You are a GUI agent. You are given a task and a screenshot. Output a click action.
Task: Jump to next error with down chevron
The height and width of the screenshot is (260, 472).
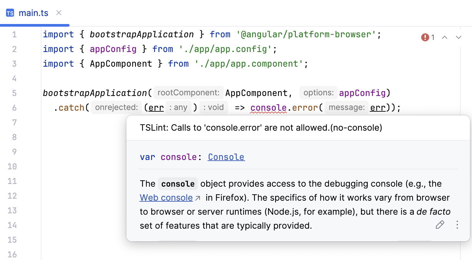point(458,37)
